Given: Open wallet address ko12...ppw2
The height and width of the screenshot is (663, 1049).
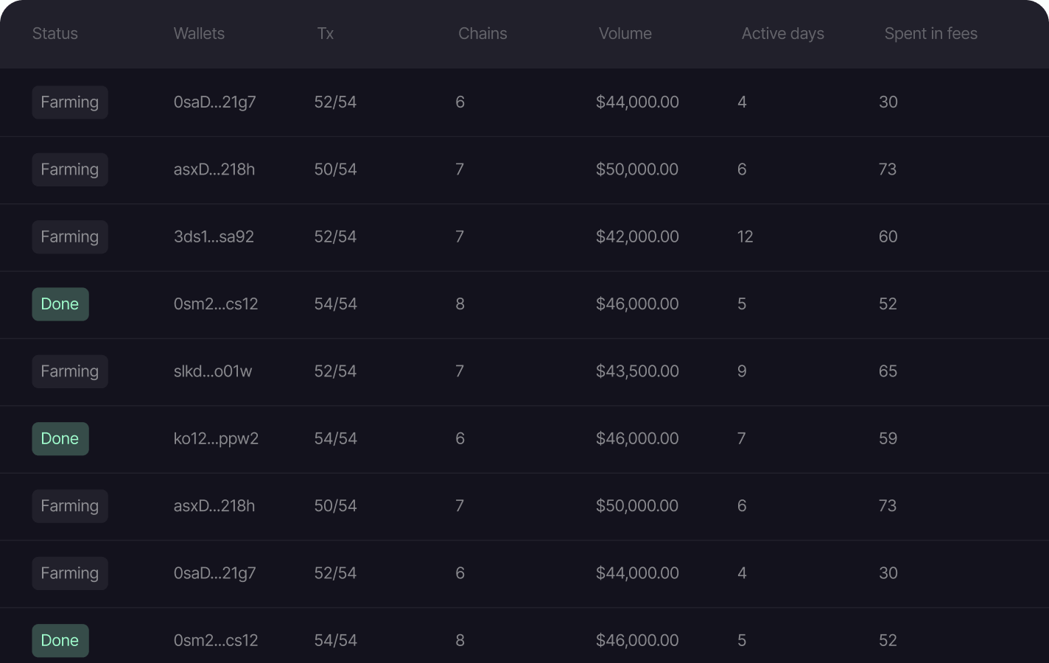Looking at the screenshot, I should pos(216,439).
